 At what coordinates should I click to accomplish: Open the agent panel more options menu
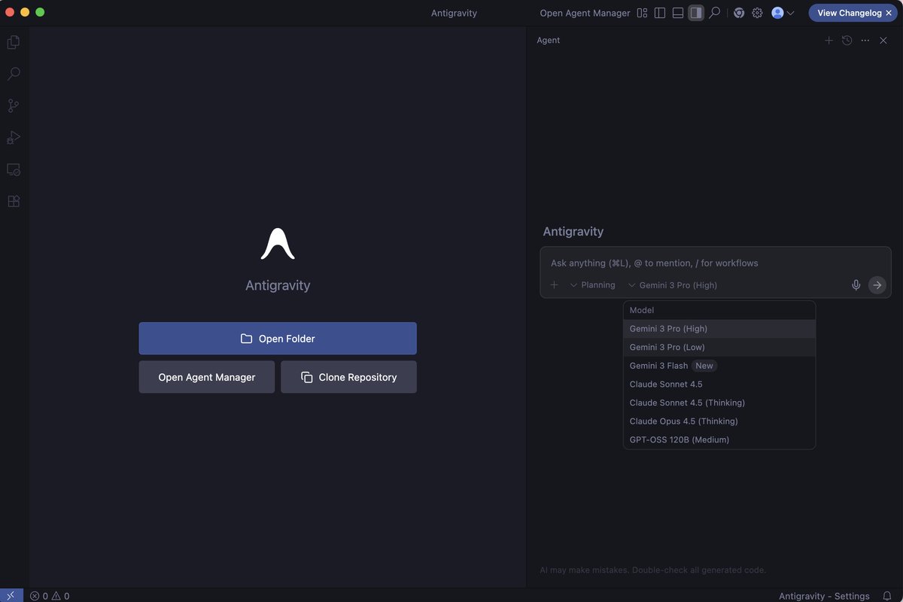[x=865, y=41]
